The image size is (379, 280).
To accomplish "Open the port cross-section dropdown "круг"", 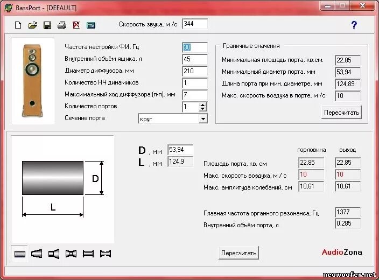I will click(173, 119).
